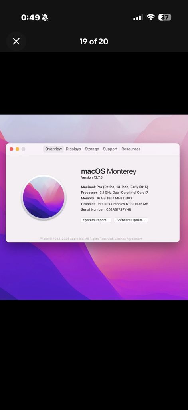Click the Serial Number 'C02R517SFVH8' value

point(119,210)
